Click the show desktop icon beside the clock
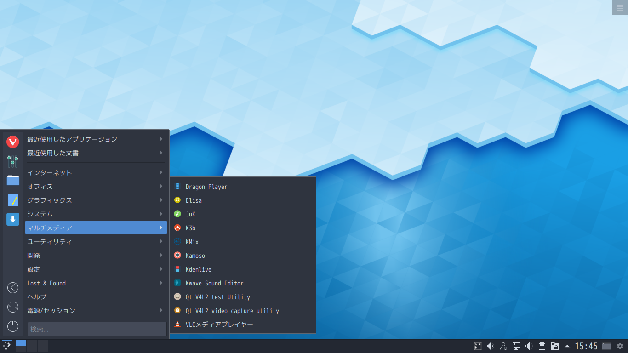The width and height of the screenshot is (628, 353). coord(606,346)
